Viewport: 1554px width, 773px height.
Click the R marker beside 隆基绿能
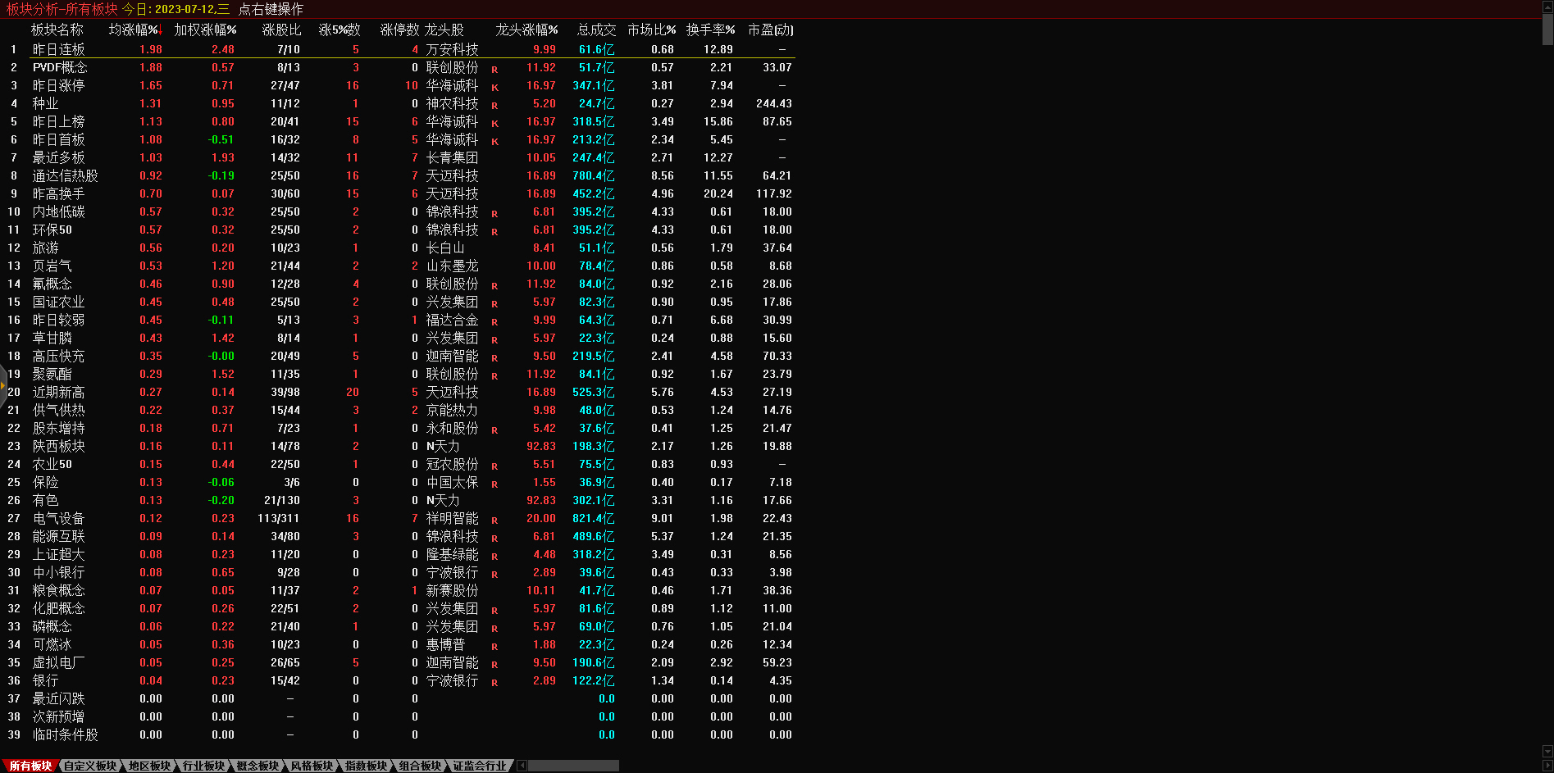[x=494, y=557]
